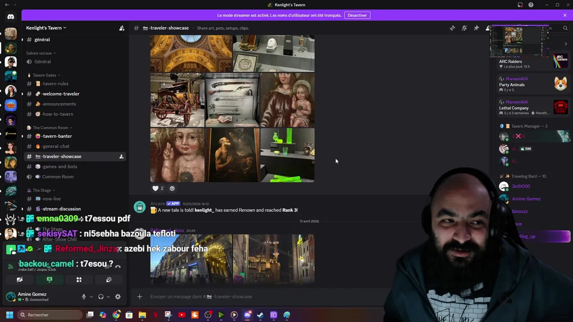The height and width of the screenshot is (322, 573).
Task: Open YouTube app in the taskbar
Action: (x=181, y=315)
